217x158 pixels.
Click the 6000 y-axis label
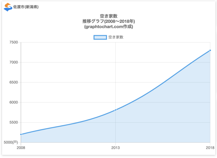point(14,102)
